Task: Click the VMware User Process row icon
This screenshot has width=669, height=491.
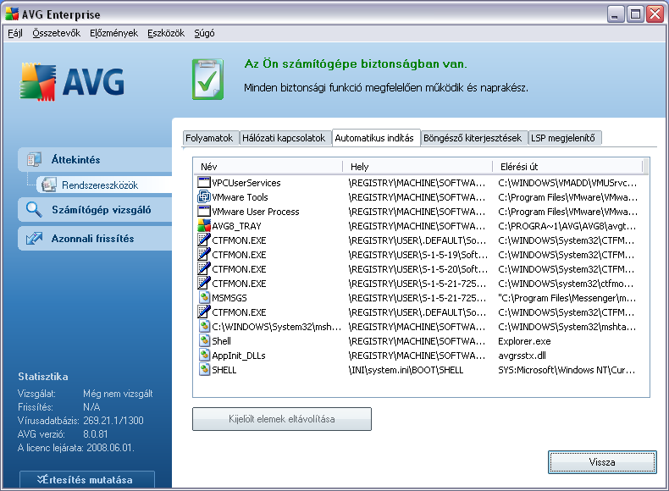Action: pyautogui.click(x=204, y=211)
